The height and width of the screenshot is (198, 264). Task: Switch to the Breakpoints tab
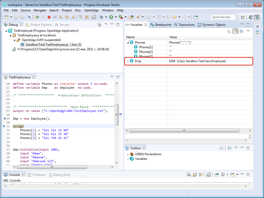(x=161, y=25)
